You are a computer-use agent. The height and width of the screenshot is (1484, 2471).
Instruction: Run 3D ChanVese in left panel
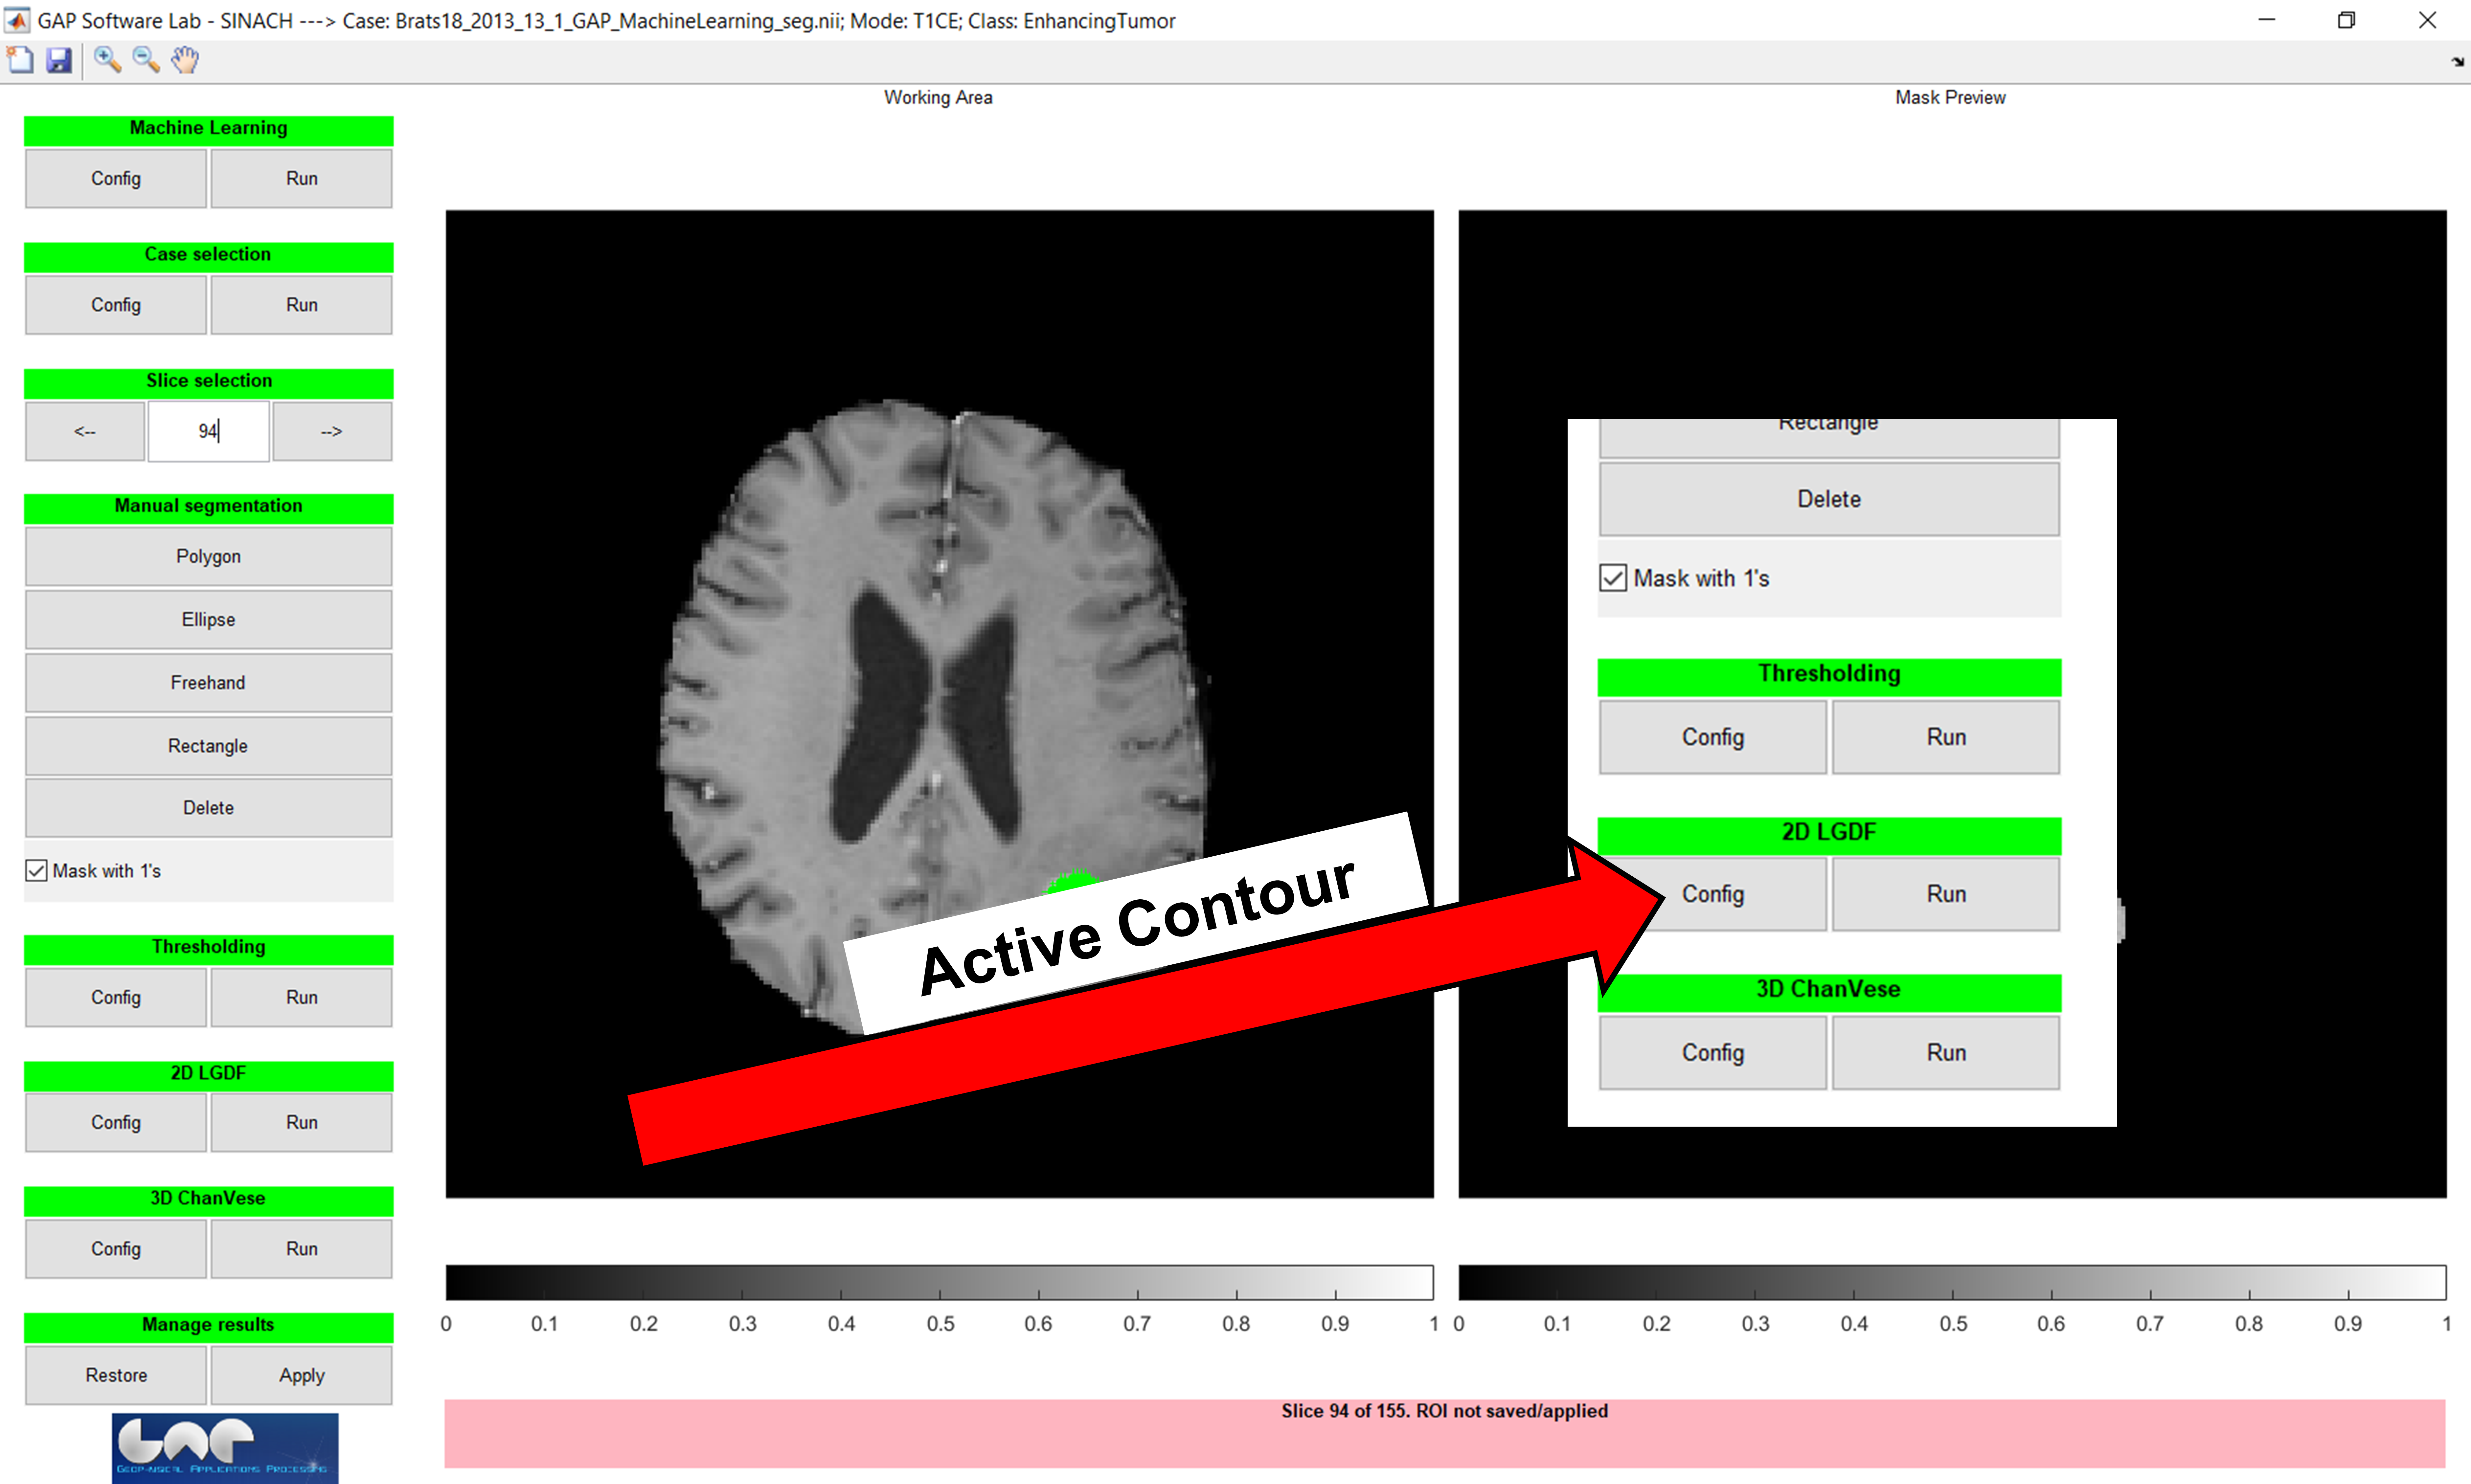click(x=302, y=1249)
